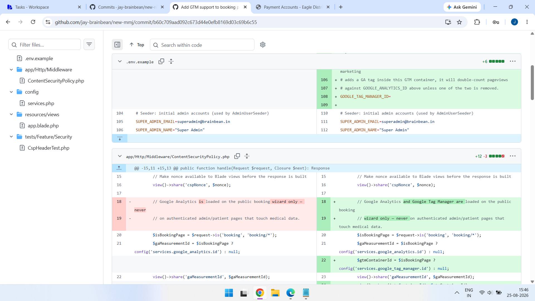Viewport: 535px width, 301px height.
Task: Jump to Top of the page
Action: [x=137, y=45]
